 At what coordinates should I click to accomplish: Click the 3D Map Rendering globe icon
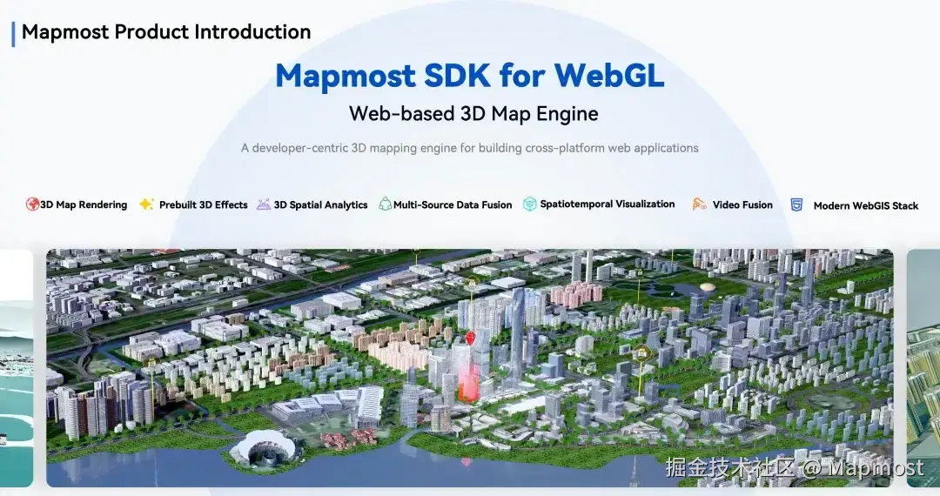pos(32,204)
